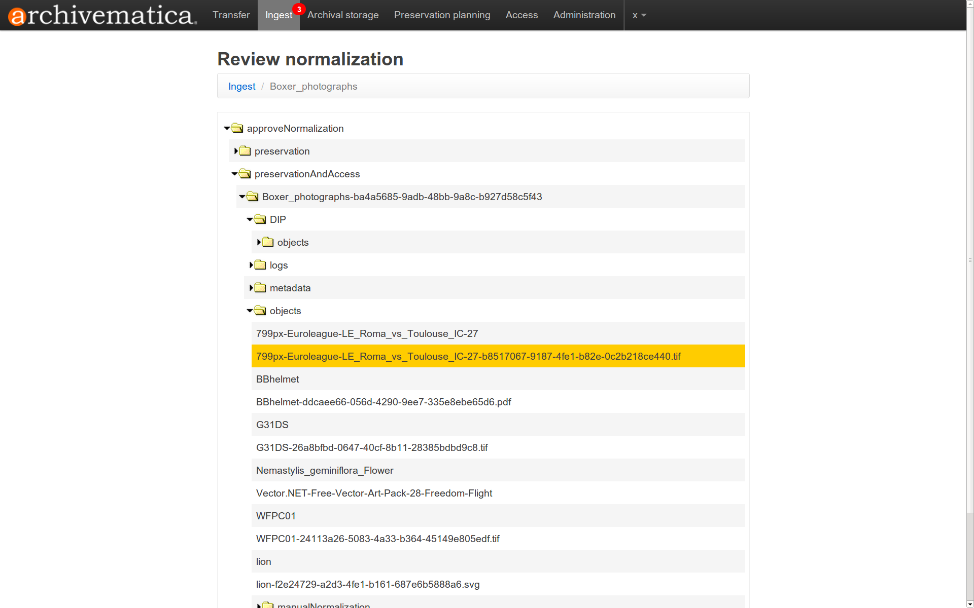
Task: Click the red notification badge on Ingest
Action: coord(299,8)
